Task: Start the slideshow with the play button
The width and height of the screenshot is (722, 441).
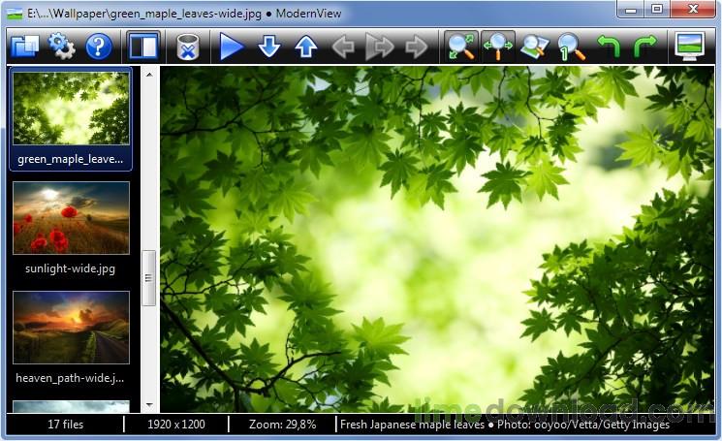Action: click(x=232, y=46)
